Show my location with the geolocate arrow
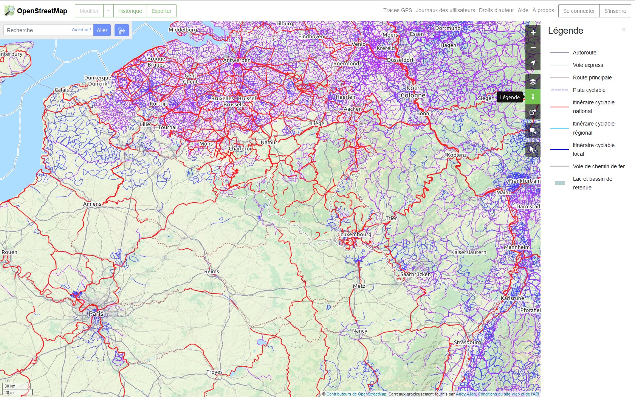Screen dimensions: 635x397 coord(533,63)
